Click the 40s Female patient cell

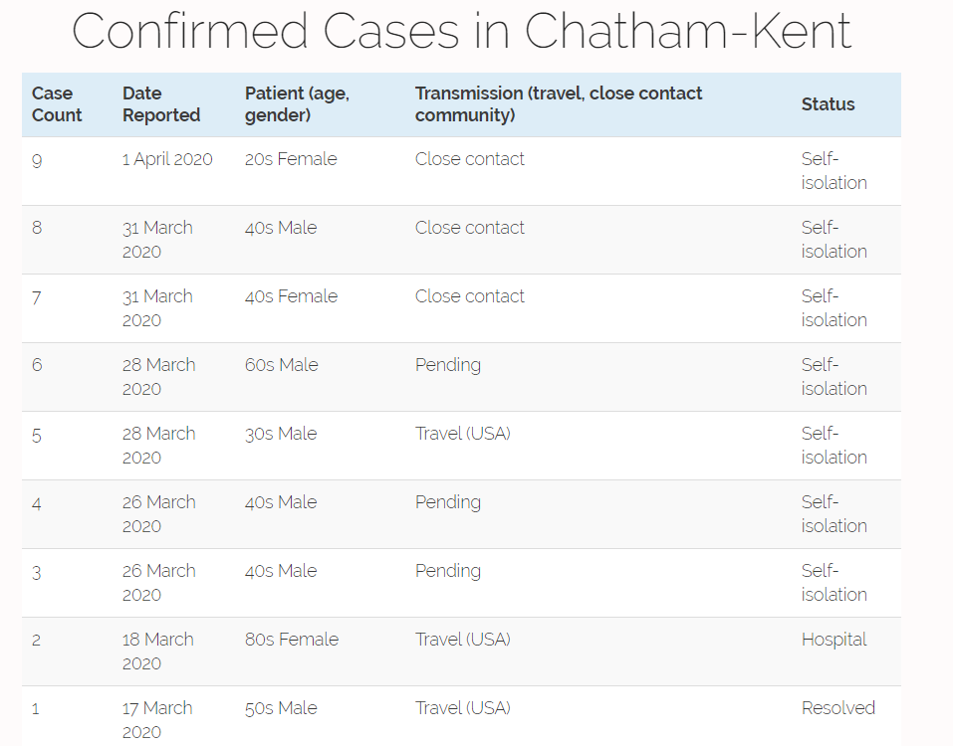tap(291, 296)
